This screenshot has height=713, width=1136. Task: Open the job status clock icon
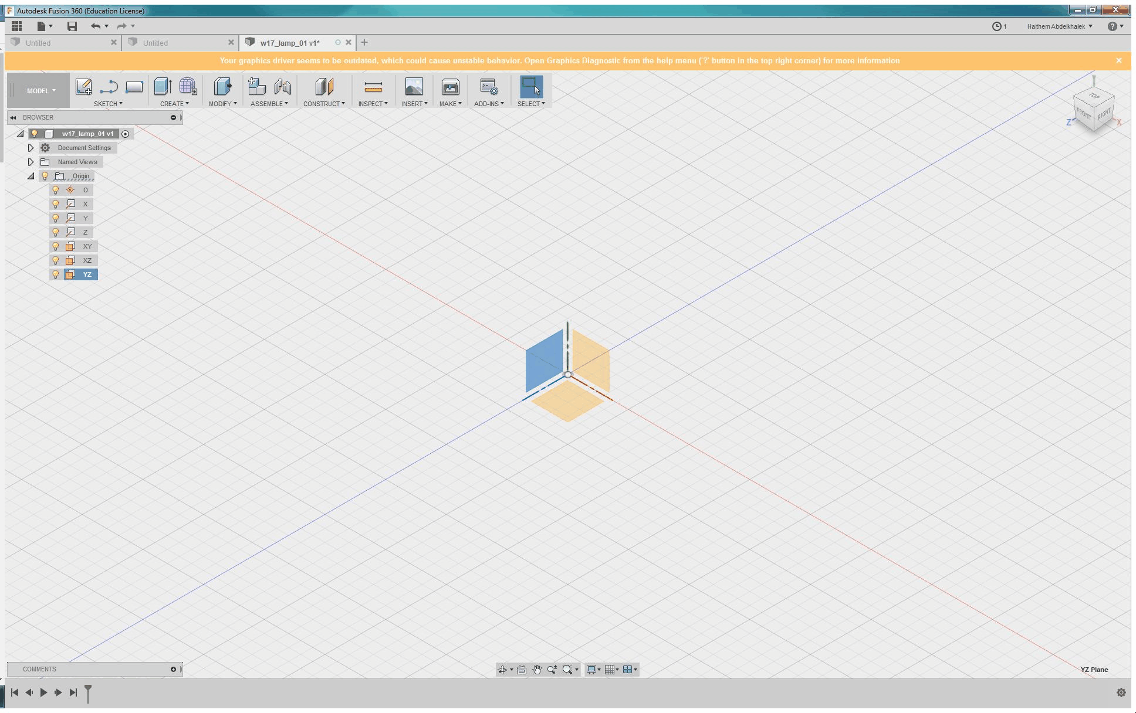pos(997,26)
